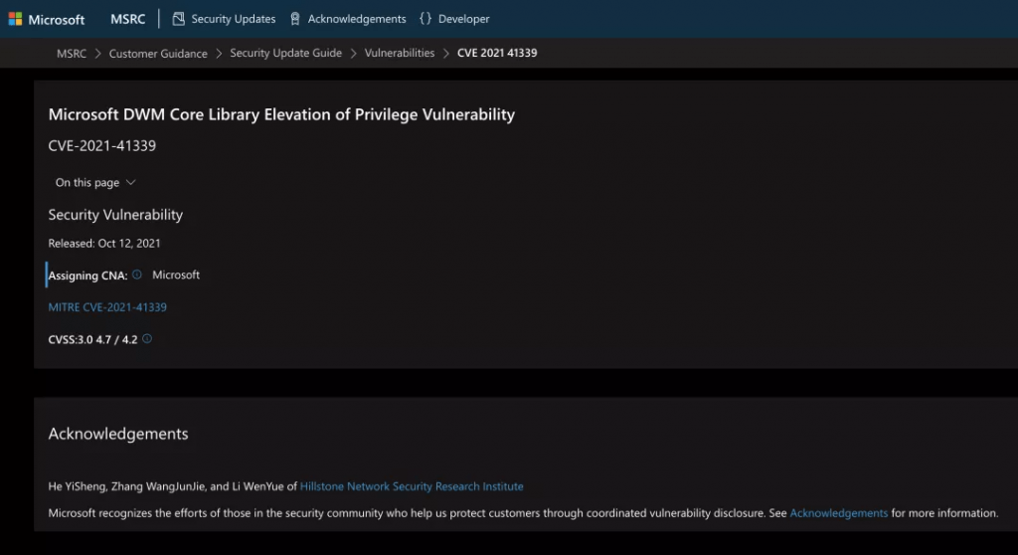This screenshot has height=555, width=1018.
Task: Follow the Acknowledgements link in the text
Action: (839, 513)
